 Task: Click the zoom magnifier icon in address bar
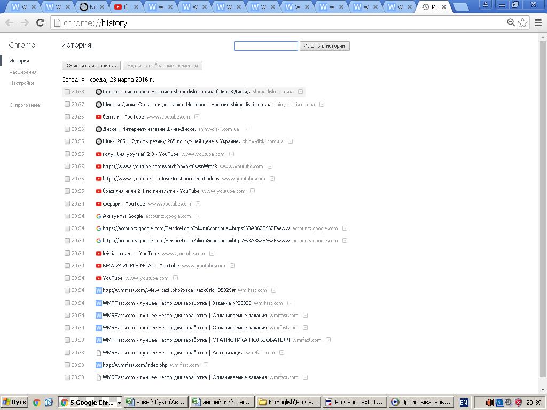coord(511,22)
